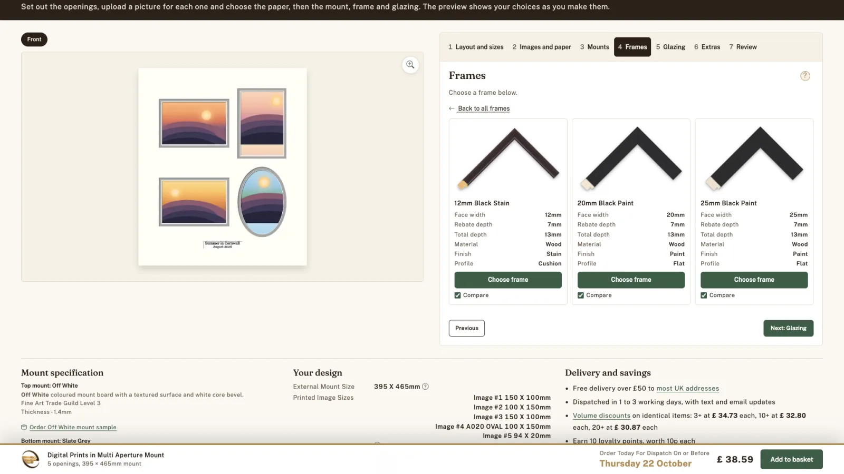Select the Frames step tab
Screen dimensions: 844x474
[x=632, y=47]
